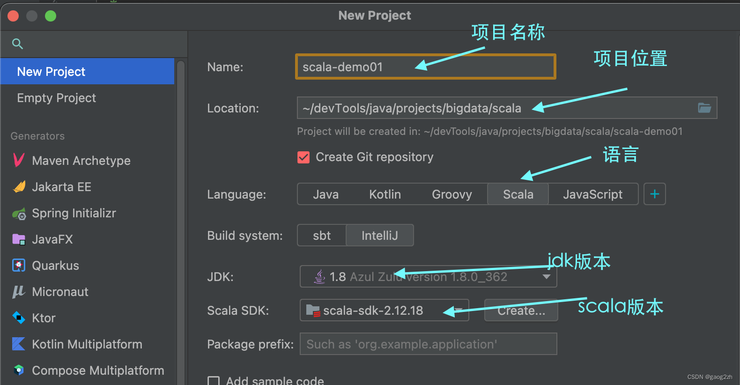The image size is (740, 385).
Task: Click the Java cup icon in JDK field
Action: coord(319,276)
